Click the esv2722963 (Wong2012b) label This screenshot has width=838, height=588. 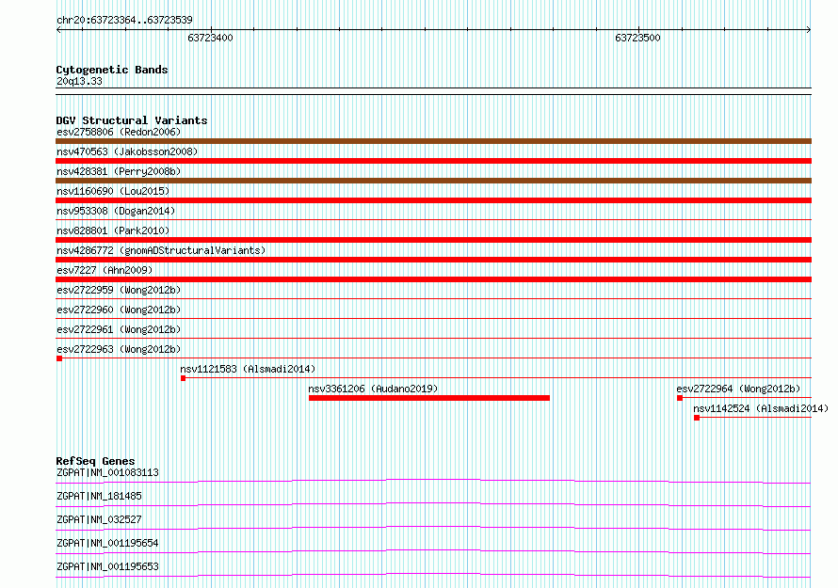pos(119,349)
